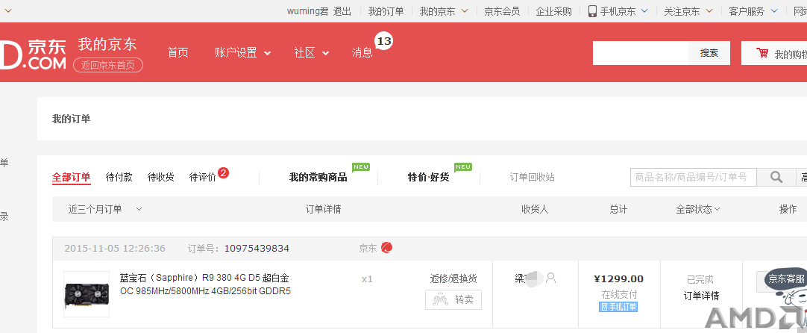Select the 全部订单 tab
The height and width of the screenshot is (333, 807).
point(71,177)
